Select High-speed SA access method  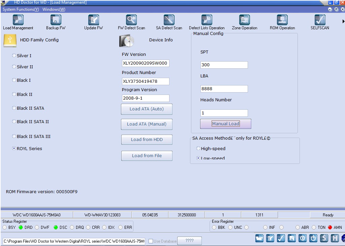[198, 148]
